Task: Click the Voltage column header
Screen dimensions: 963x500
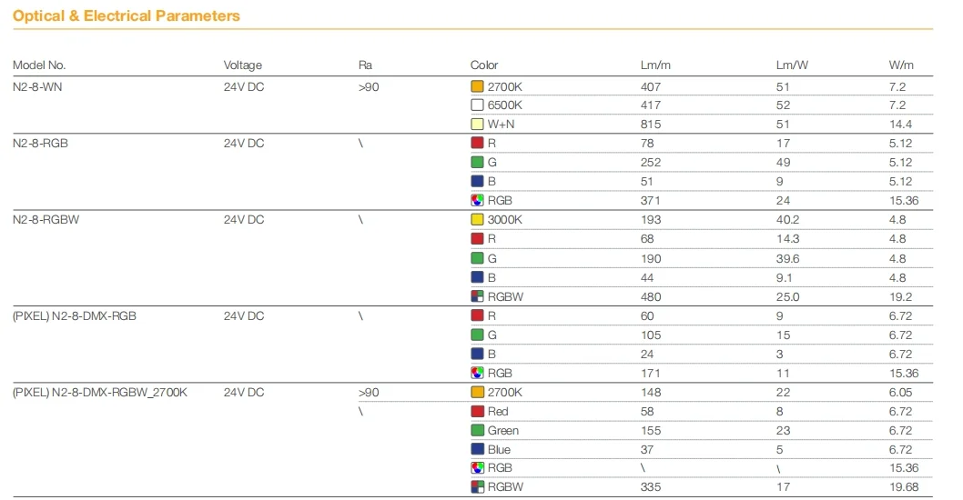Action: 242,65
